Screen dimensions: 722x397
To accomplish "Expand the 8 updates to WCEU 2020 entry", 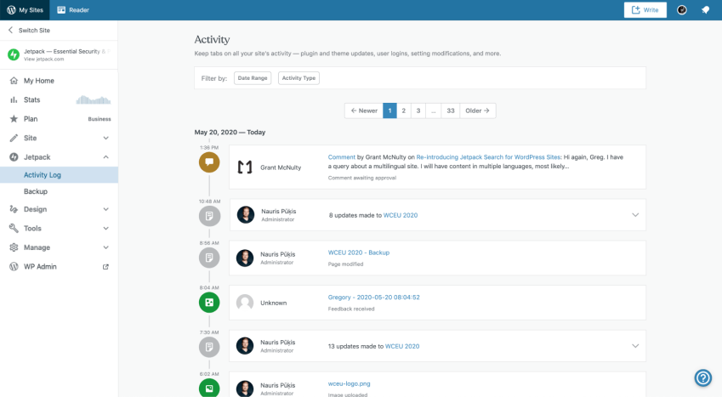I will click(634, 215).
